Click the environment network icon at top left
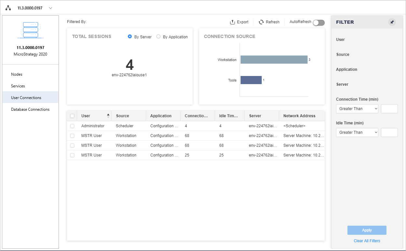Image resolution: width=406 pixels, height=251 pixels. pyautogui.click(x=8, y=8)
